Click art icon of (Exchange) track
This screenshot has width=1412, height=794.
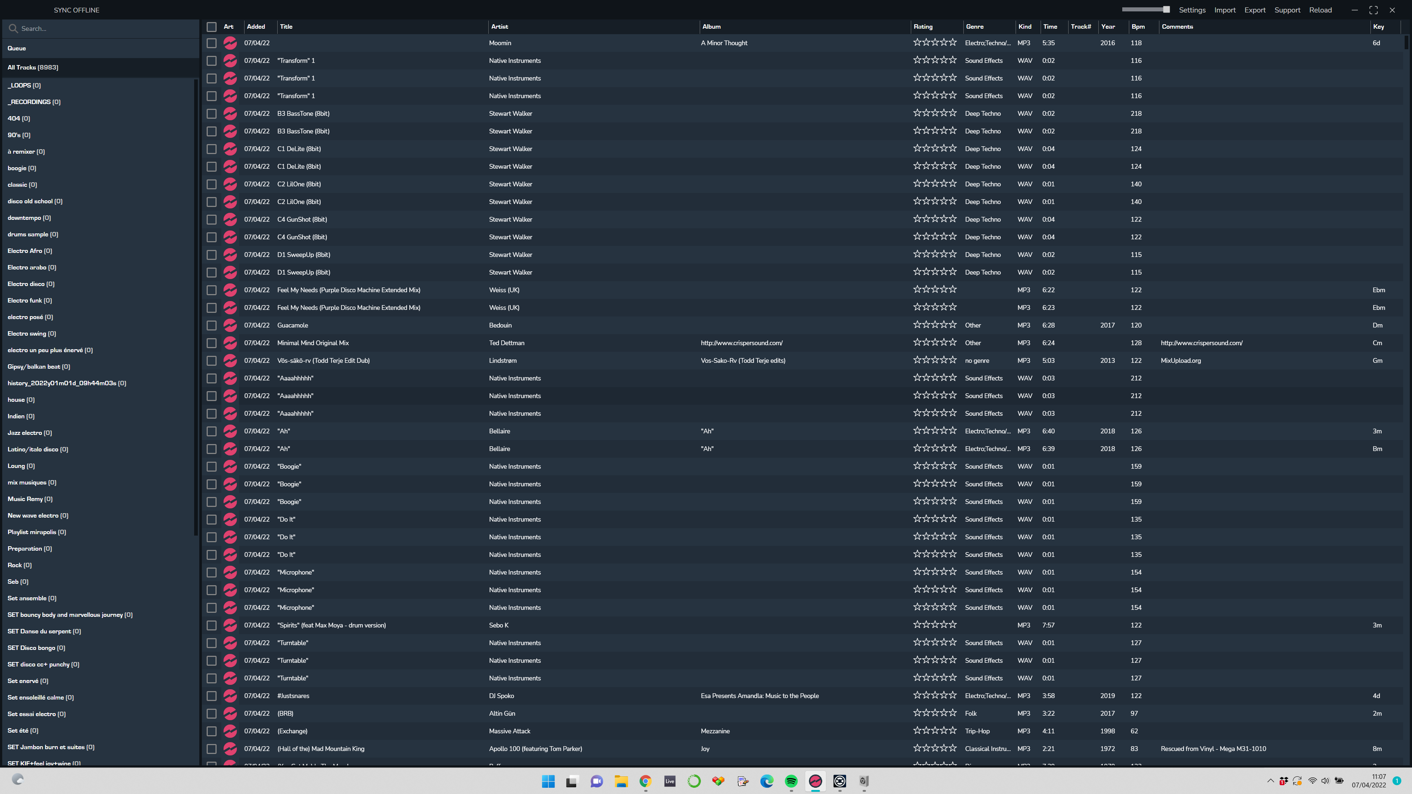tap(230, 731)
